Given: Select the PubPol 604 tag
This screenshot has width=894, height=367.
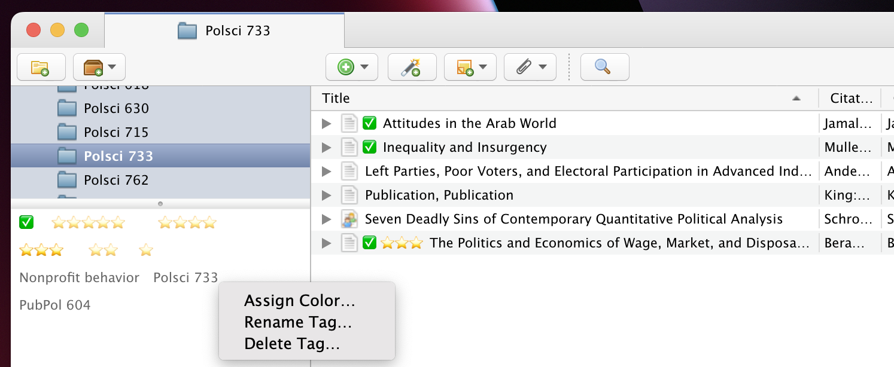Looking at the screenshot, I should click(55, 305).
